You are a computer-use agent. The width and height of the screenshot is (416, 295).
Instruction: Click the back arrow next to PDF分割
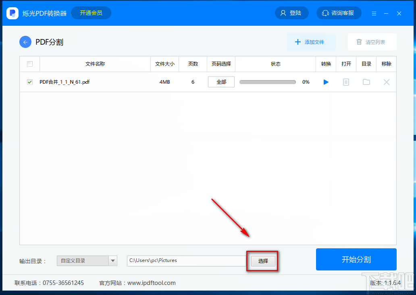[25, 42]
